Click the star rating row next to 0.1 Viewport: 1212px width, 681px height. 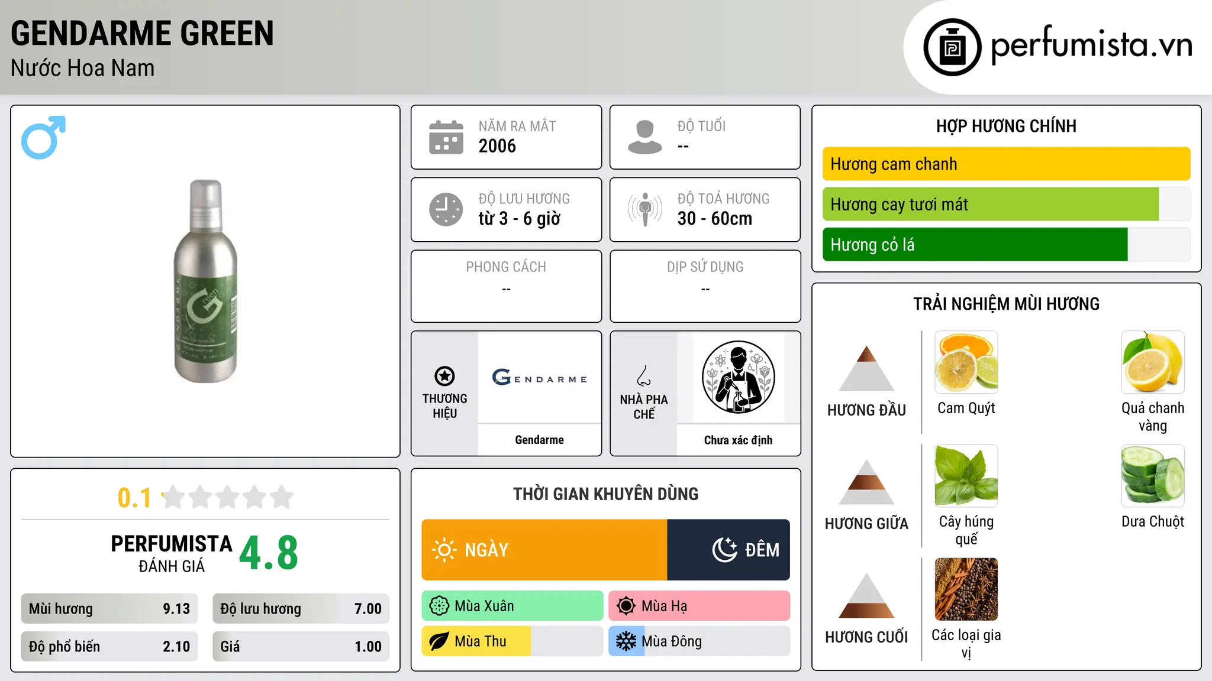pos(228,497)
